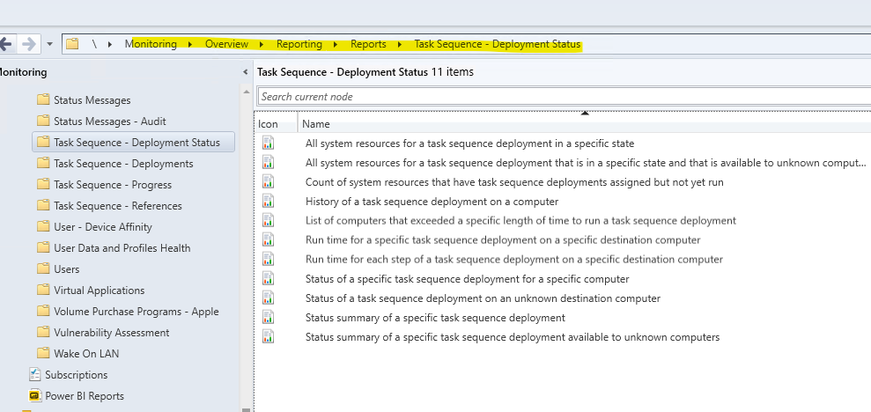871x412 pixels.
Task: Click the Reporting breadcrumb
Action: [299, 44]
